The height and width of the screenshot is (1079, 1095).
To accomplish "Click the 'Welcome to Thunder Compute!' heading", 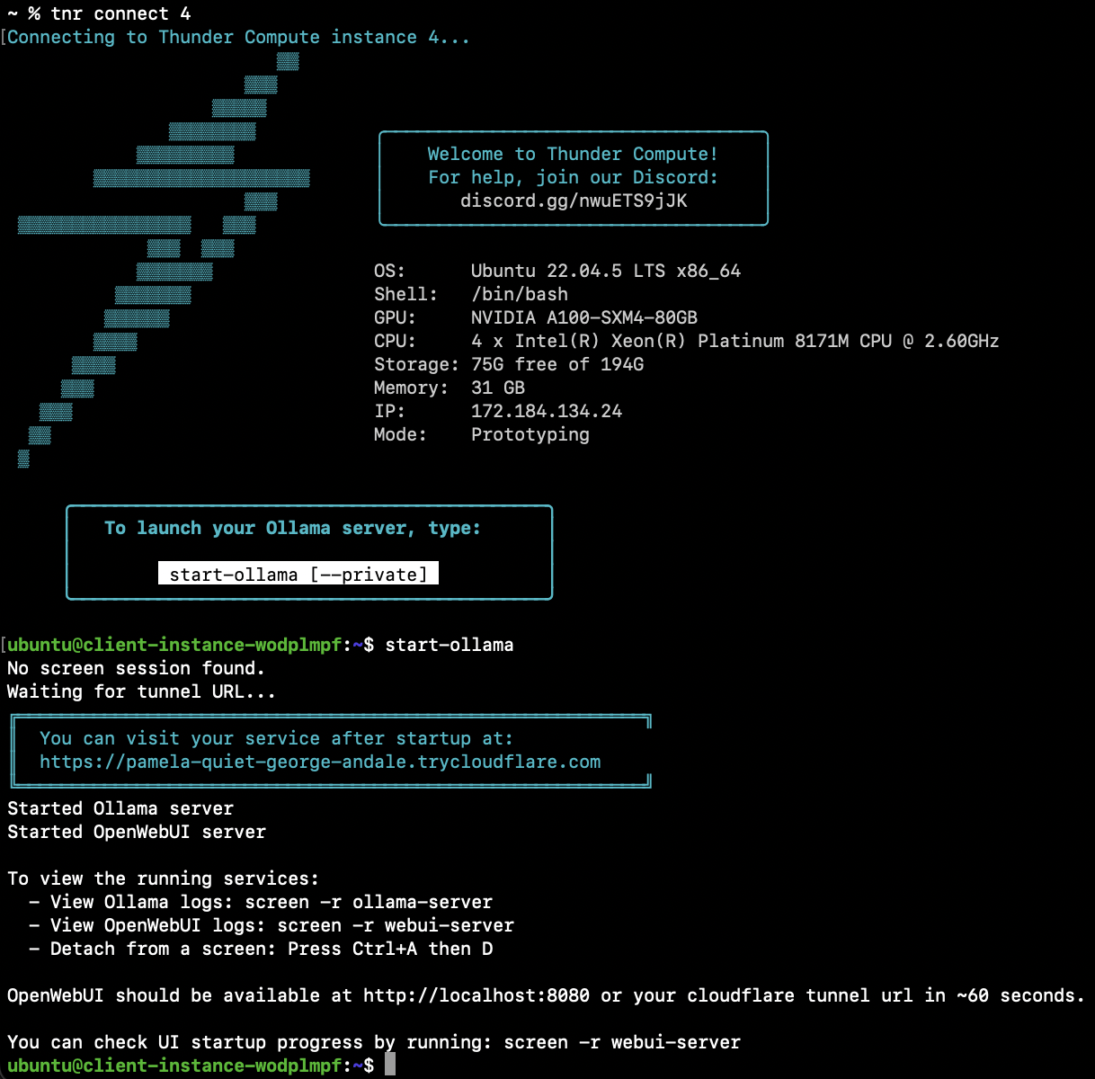I will 573,154.
